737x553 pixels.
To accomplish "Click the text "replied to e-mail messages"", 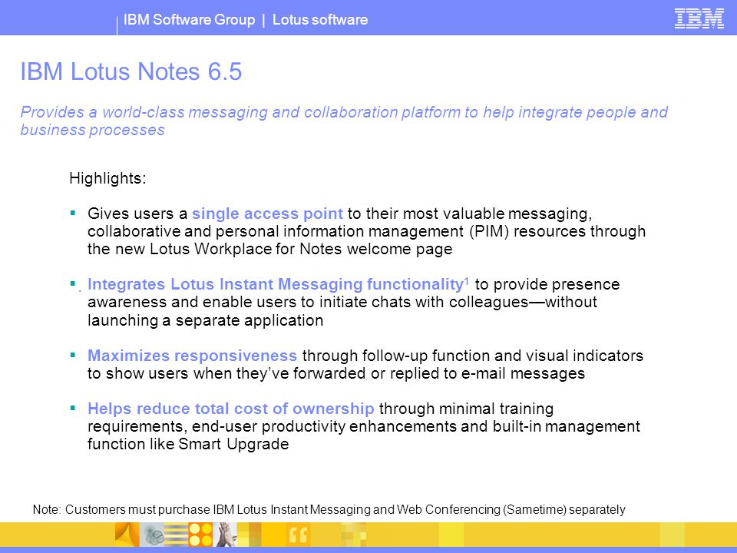I will 487,373.
